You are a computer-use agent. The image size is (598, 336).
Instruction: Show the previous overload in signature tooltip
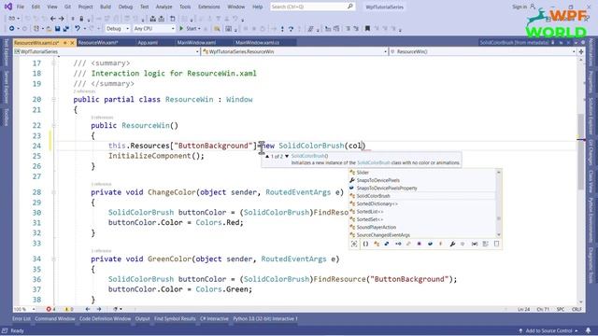click(267, 156)
